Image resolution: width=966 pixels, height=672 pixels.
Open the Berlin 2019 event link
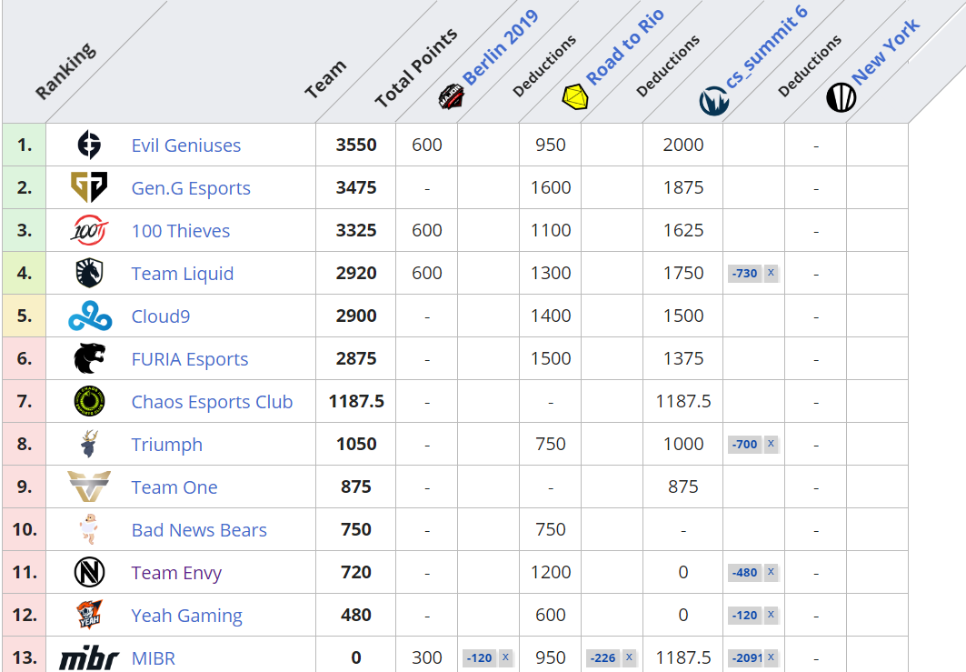(x=500, y=48)
